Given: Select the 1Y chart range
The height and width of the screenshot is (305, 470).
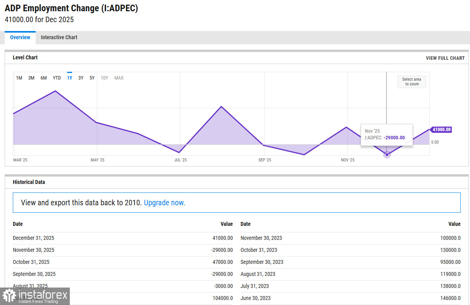Looking at the screenshot, I should [69, 78].
